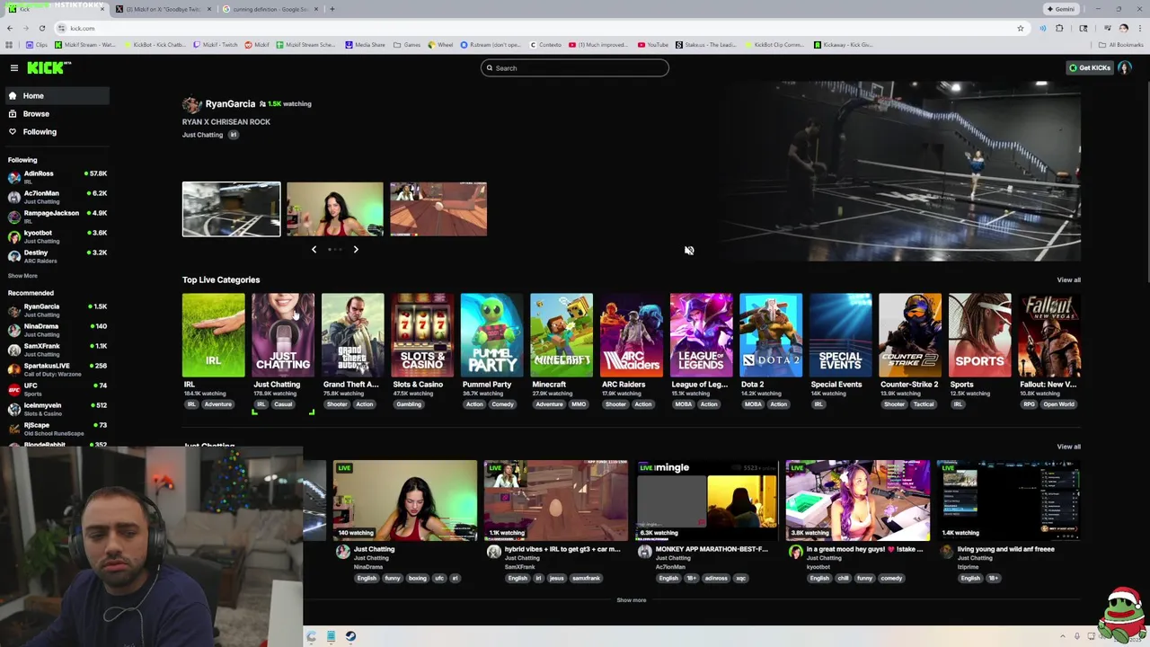Viewport: 1150px width, 647px height.
Task: Show more Just Chatting streams
Action: pyautogui.click(x=631, y=600)
